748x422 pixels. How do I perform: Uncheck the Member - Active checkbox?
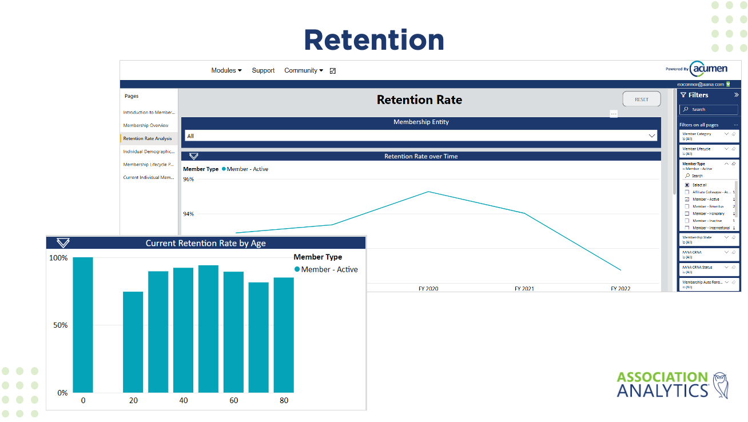[686, 199]
